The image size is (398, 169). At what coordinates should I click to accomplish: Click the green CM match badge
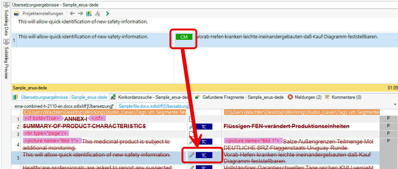point(184,37)
